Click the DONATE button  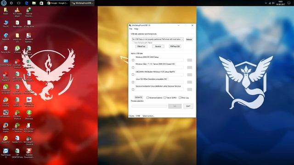(x=139, y=98)
